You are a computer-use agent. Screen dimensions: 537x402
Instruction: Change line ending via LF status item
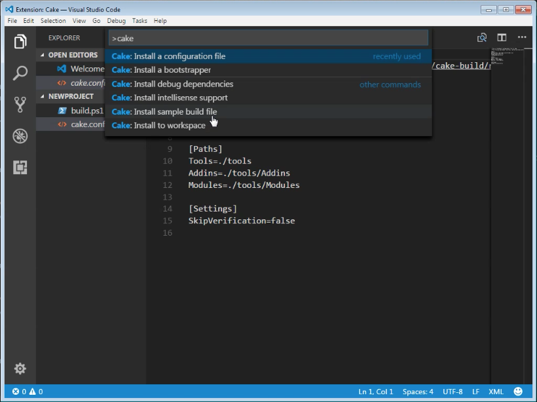click(x=475, y=392)
